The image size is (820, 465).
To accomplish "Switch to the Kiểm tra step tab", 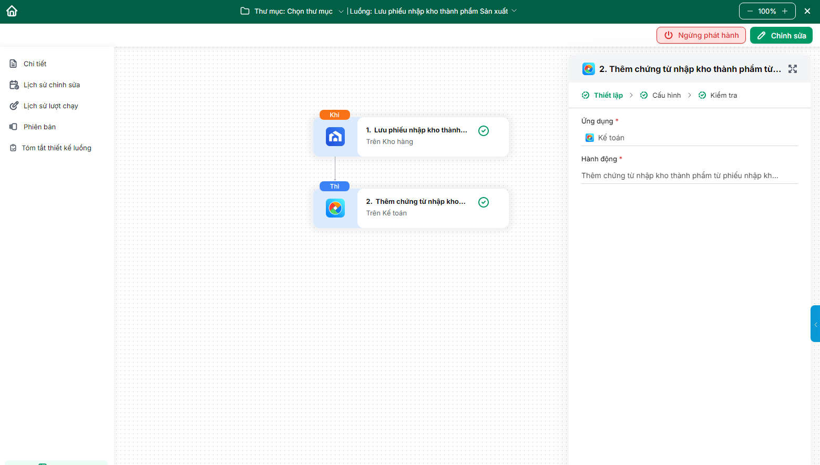I will [x=723, y=95].
